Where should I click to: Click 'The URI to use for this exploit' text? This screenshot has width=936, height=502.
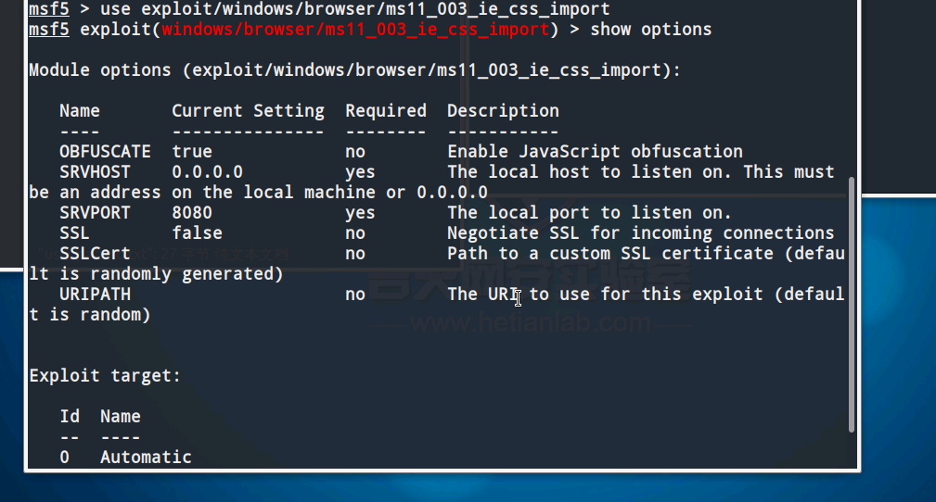[605, 294]
